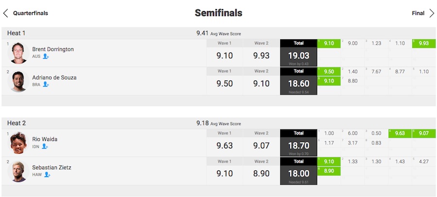This screenshot has height=197, width=437.
Task: Follow Sebastian Zietz via add-user icon
Action: tap(47, 175)
